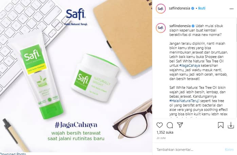237x155 pixels.
Task: Click the header Safi profile avatar
Action: click(161, 8)
